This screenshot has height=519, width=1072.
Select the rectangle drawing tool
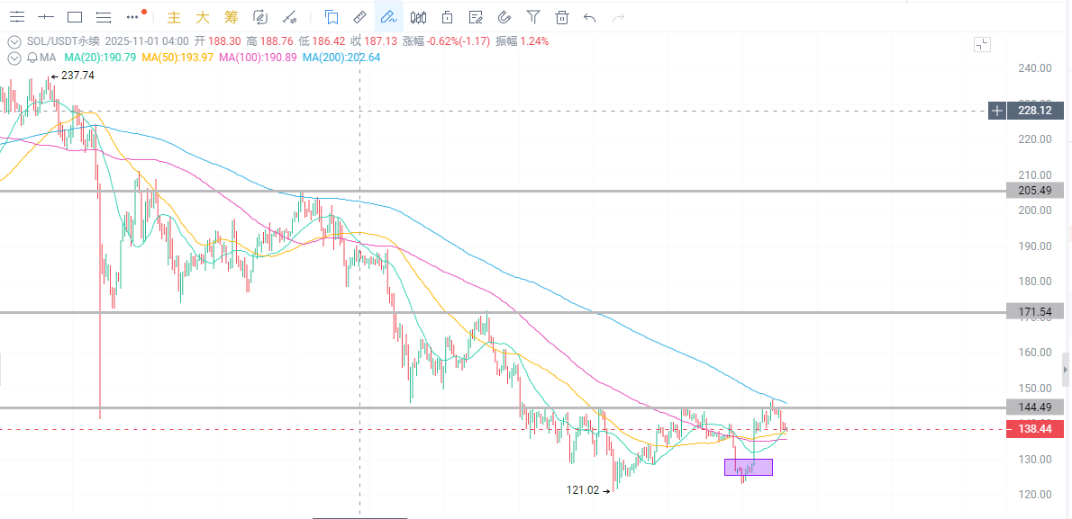(75, 17)
